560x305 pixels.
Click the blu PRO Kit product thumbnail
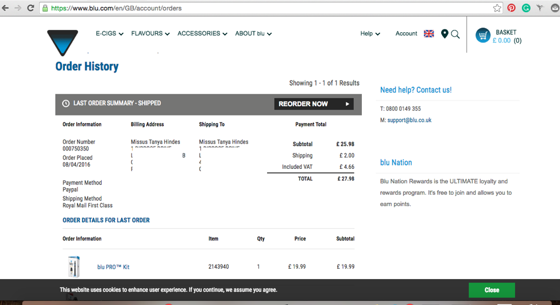74,267
